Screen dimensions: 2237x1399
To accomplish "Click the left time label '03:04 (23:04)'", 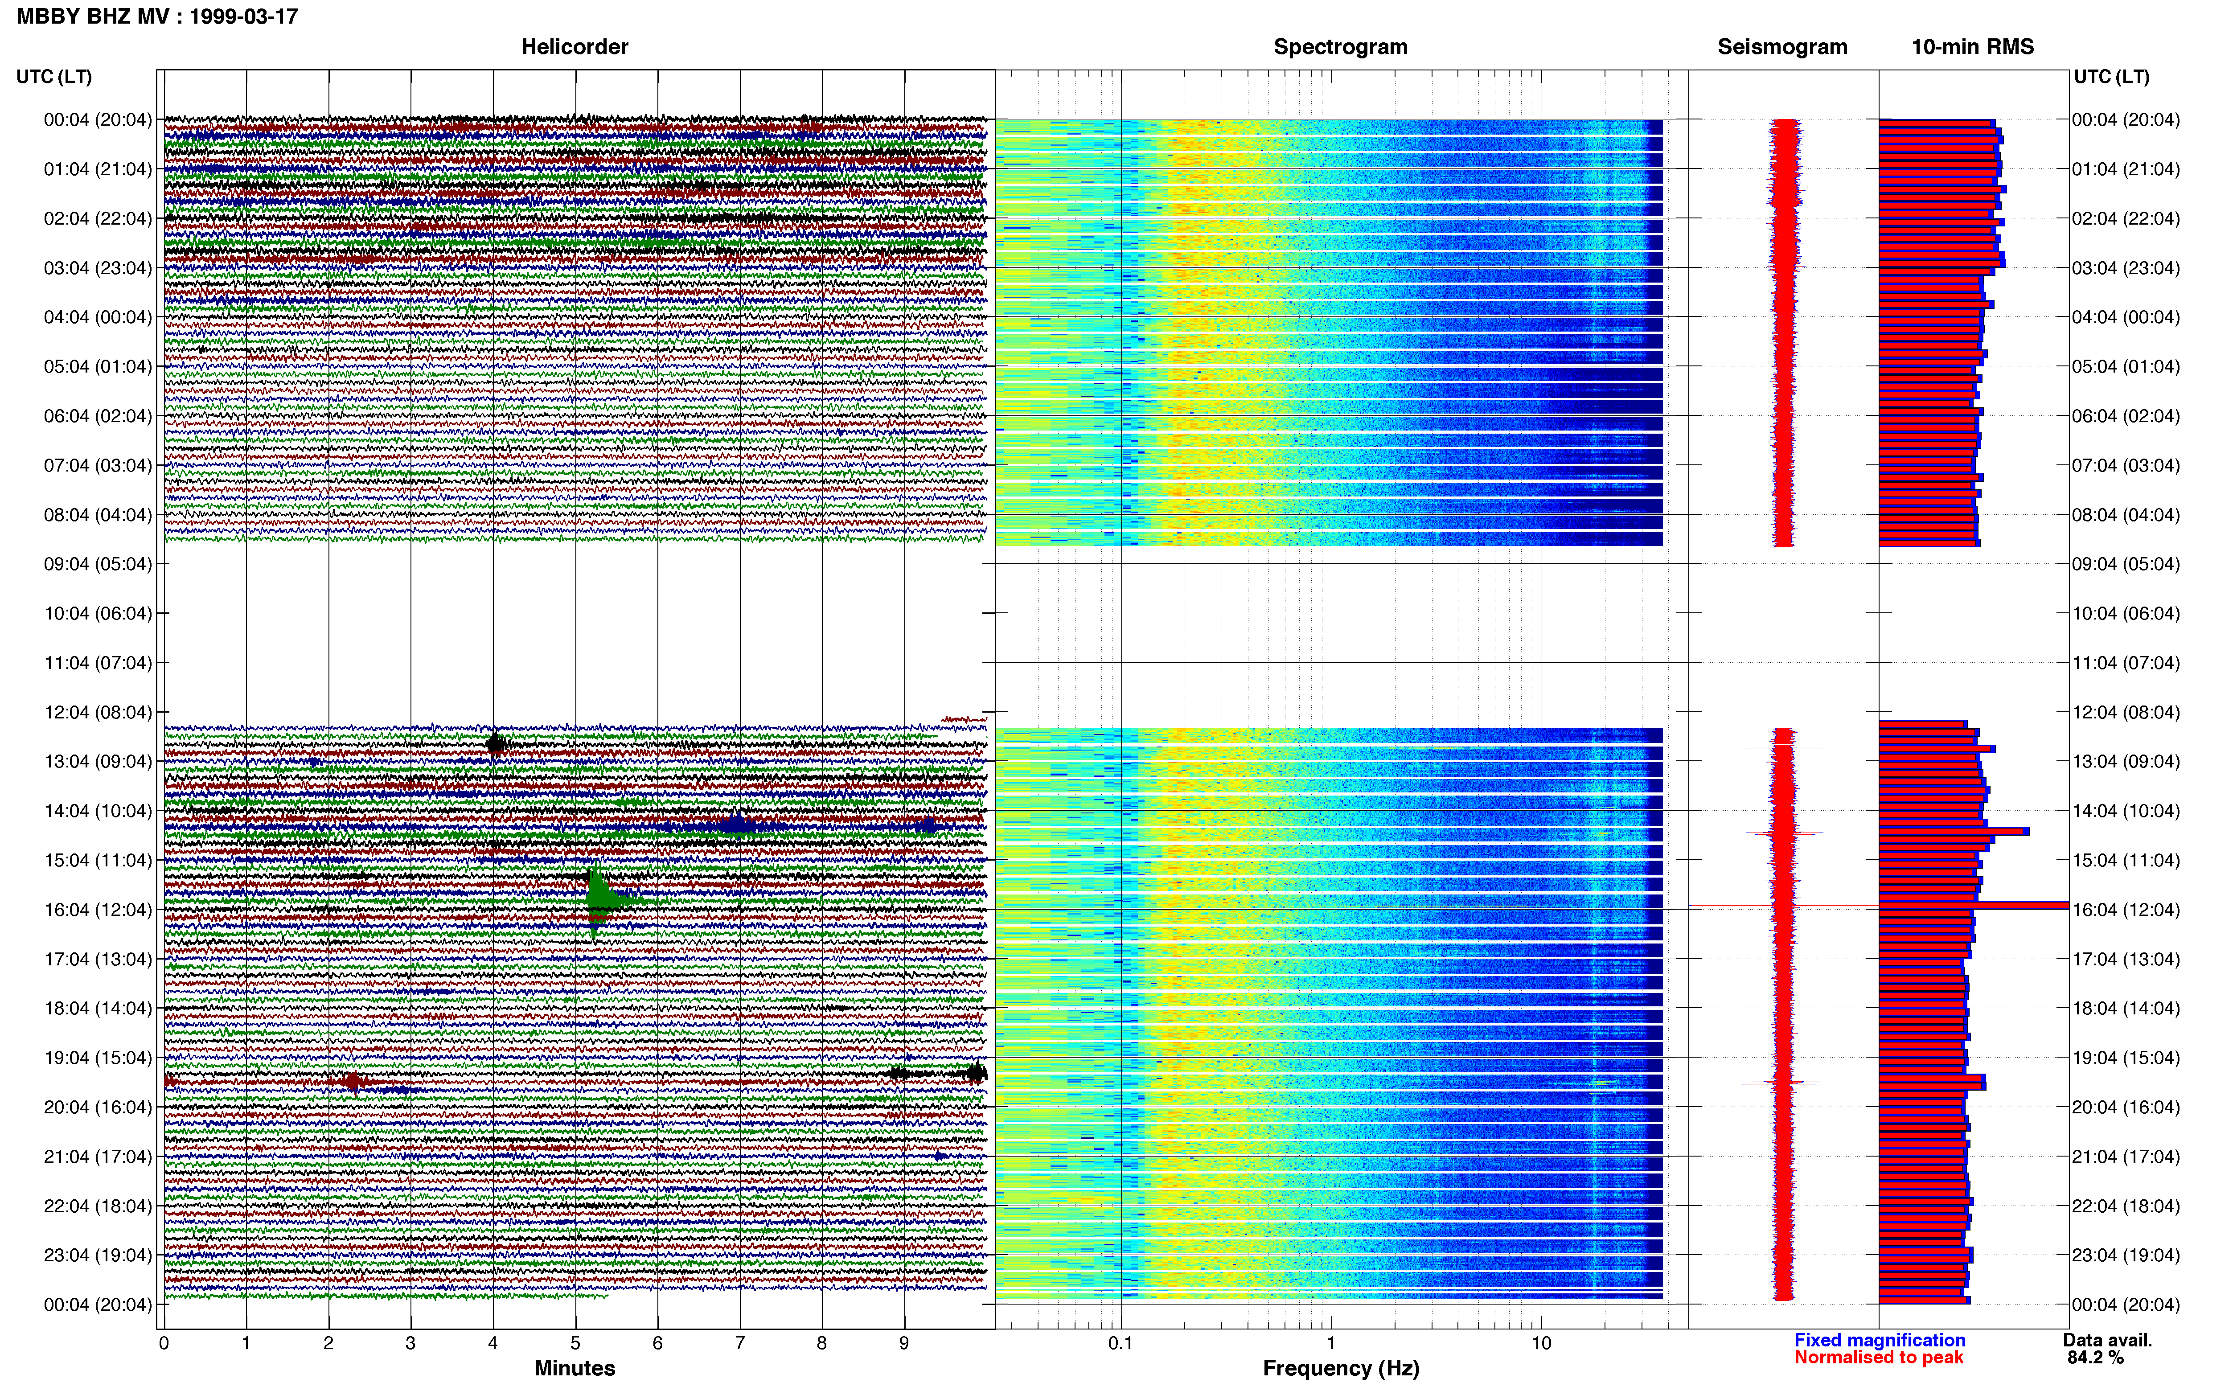I will tap(98, 267).
